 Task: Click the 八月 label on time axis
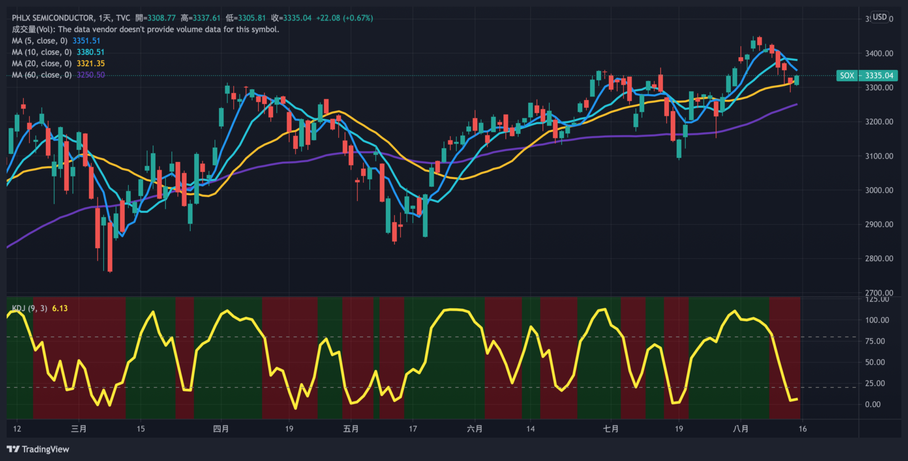(x=741, y=429)
